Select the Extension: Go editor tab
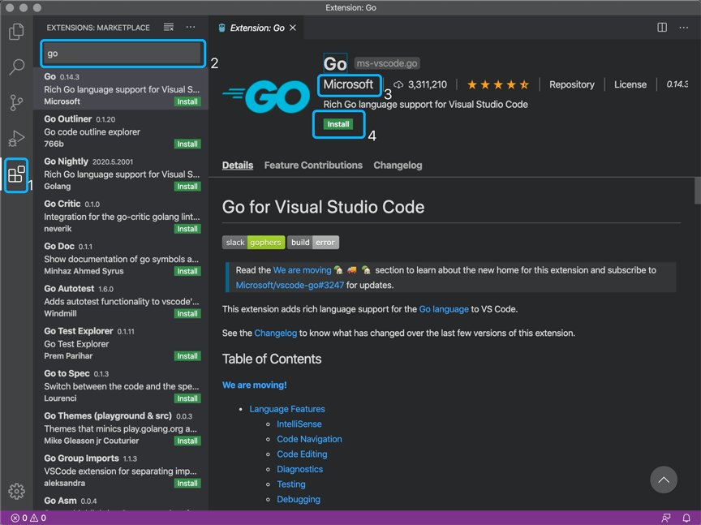The height and width of the screenshot is (525, 701). pyautogui.click(x=257, y=28)
